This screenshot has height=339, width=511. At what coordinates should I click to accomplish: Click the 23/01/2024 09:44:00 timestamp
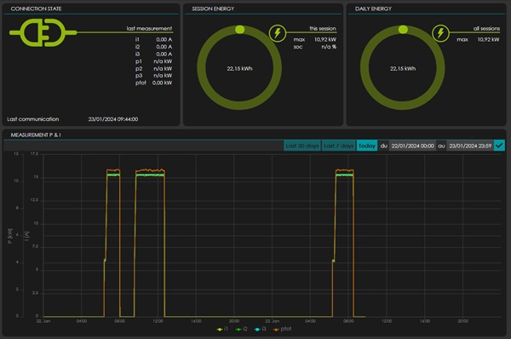coord(113,119)
